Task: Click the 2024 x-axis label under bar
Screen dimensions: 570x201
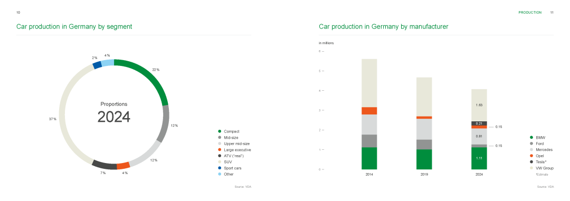Action: [479, 175]
